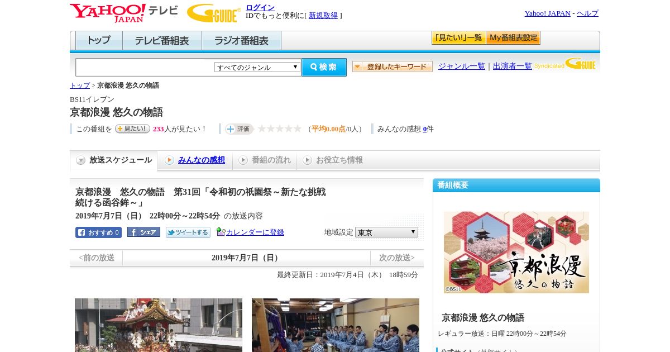
Task: Click the seated musicians photo thumbnail
Action: coord(336,325)
